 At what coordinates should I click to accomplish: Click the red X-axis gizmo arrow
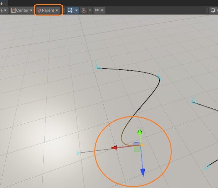114,148
